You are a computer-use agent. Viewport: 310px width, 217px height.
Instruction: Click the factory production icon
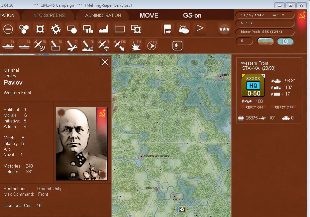click(x=104, y=29)
